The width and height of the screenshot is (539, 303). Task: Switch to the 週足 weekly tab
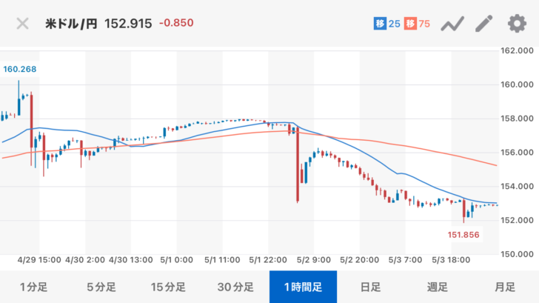pos(438,287)
